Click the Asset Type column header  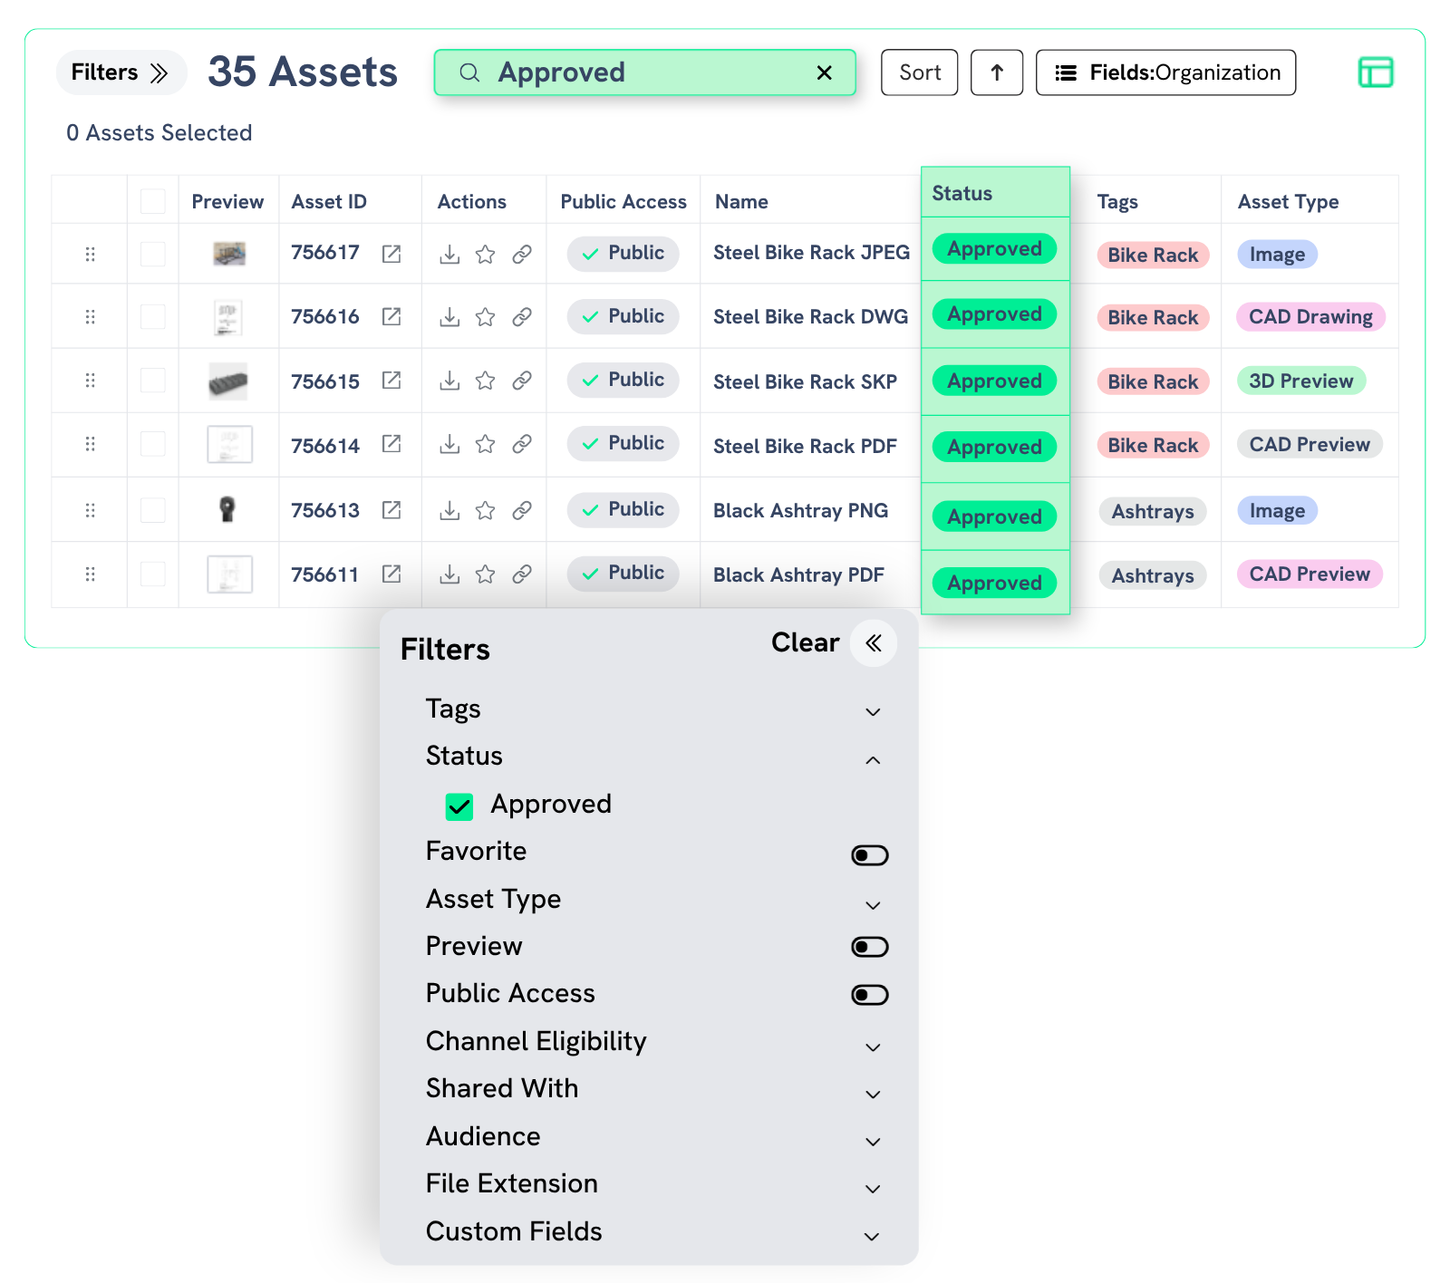pyautogui.click(x=1288, y=202)
